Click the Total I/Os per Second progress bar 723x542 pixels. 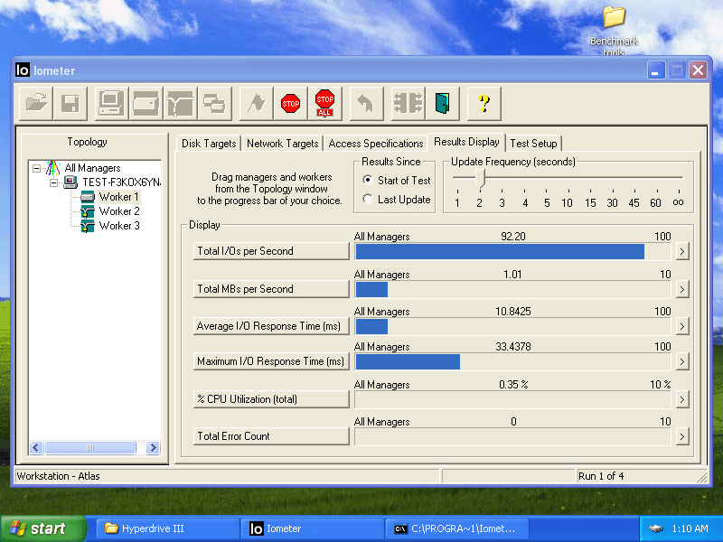pos(512,252)
